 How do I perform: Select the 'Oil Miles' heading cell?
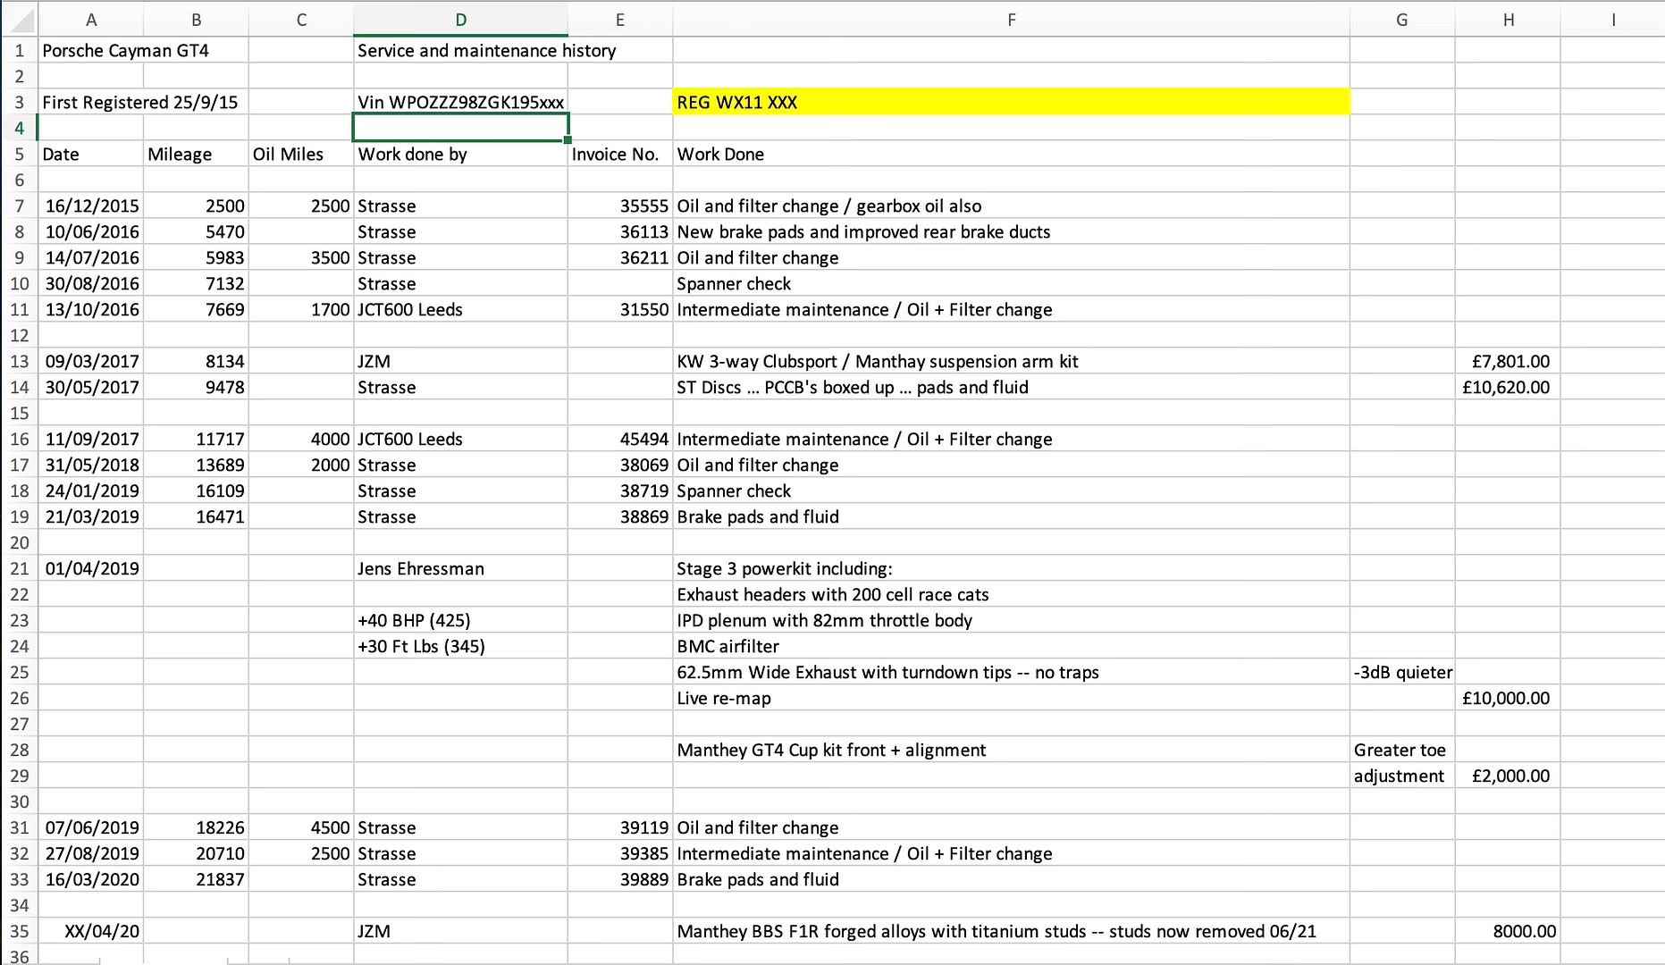301,154
